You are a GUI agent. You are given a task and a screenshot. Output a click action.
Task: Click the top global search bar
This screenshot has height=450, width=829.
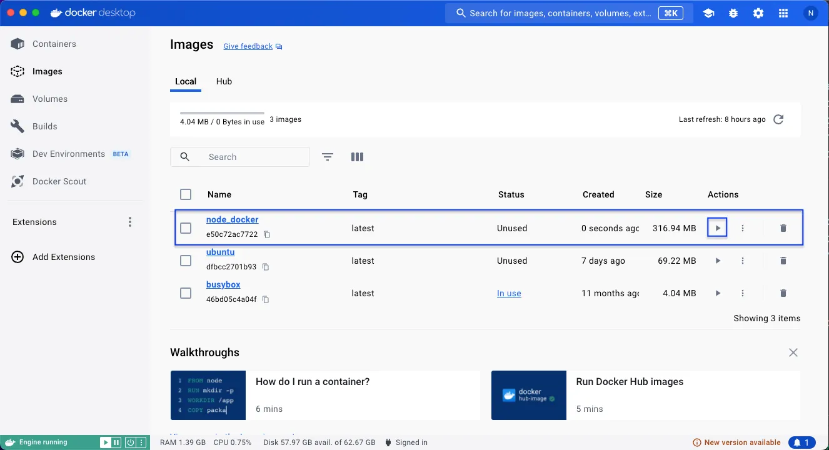tap(570, 13)
